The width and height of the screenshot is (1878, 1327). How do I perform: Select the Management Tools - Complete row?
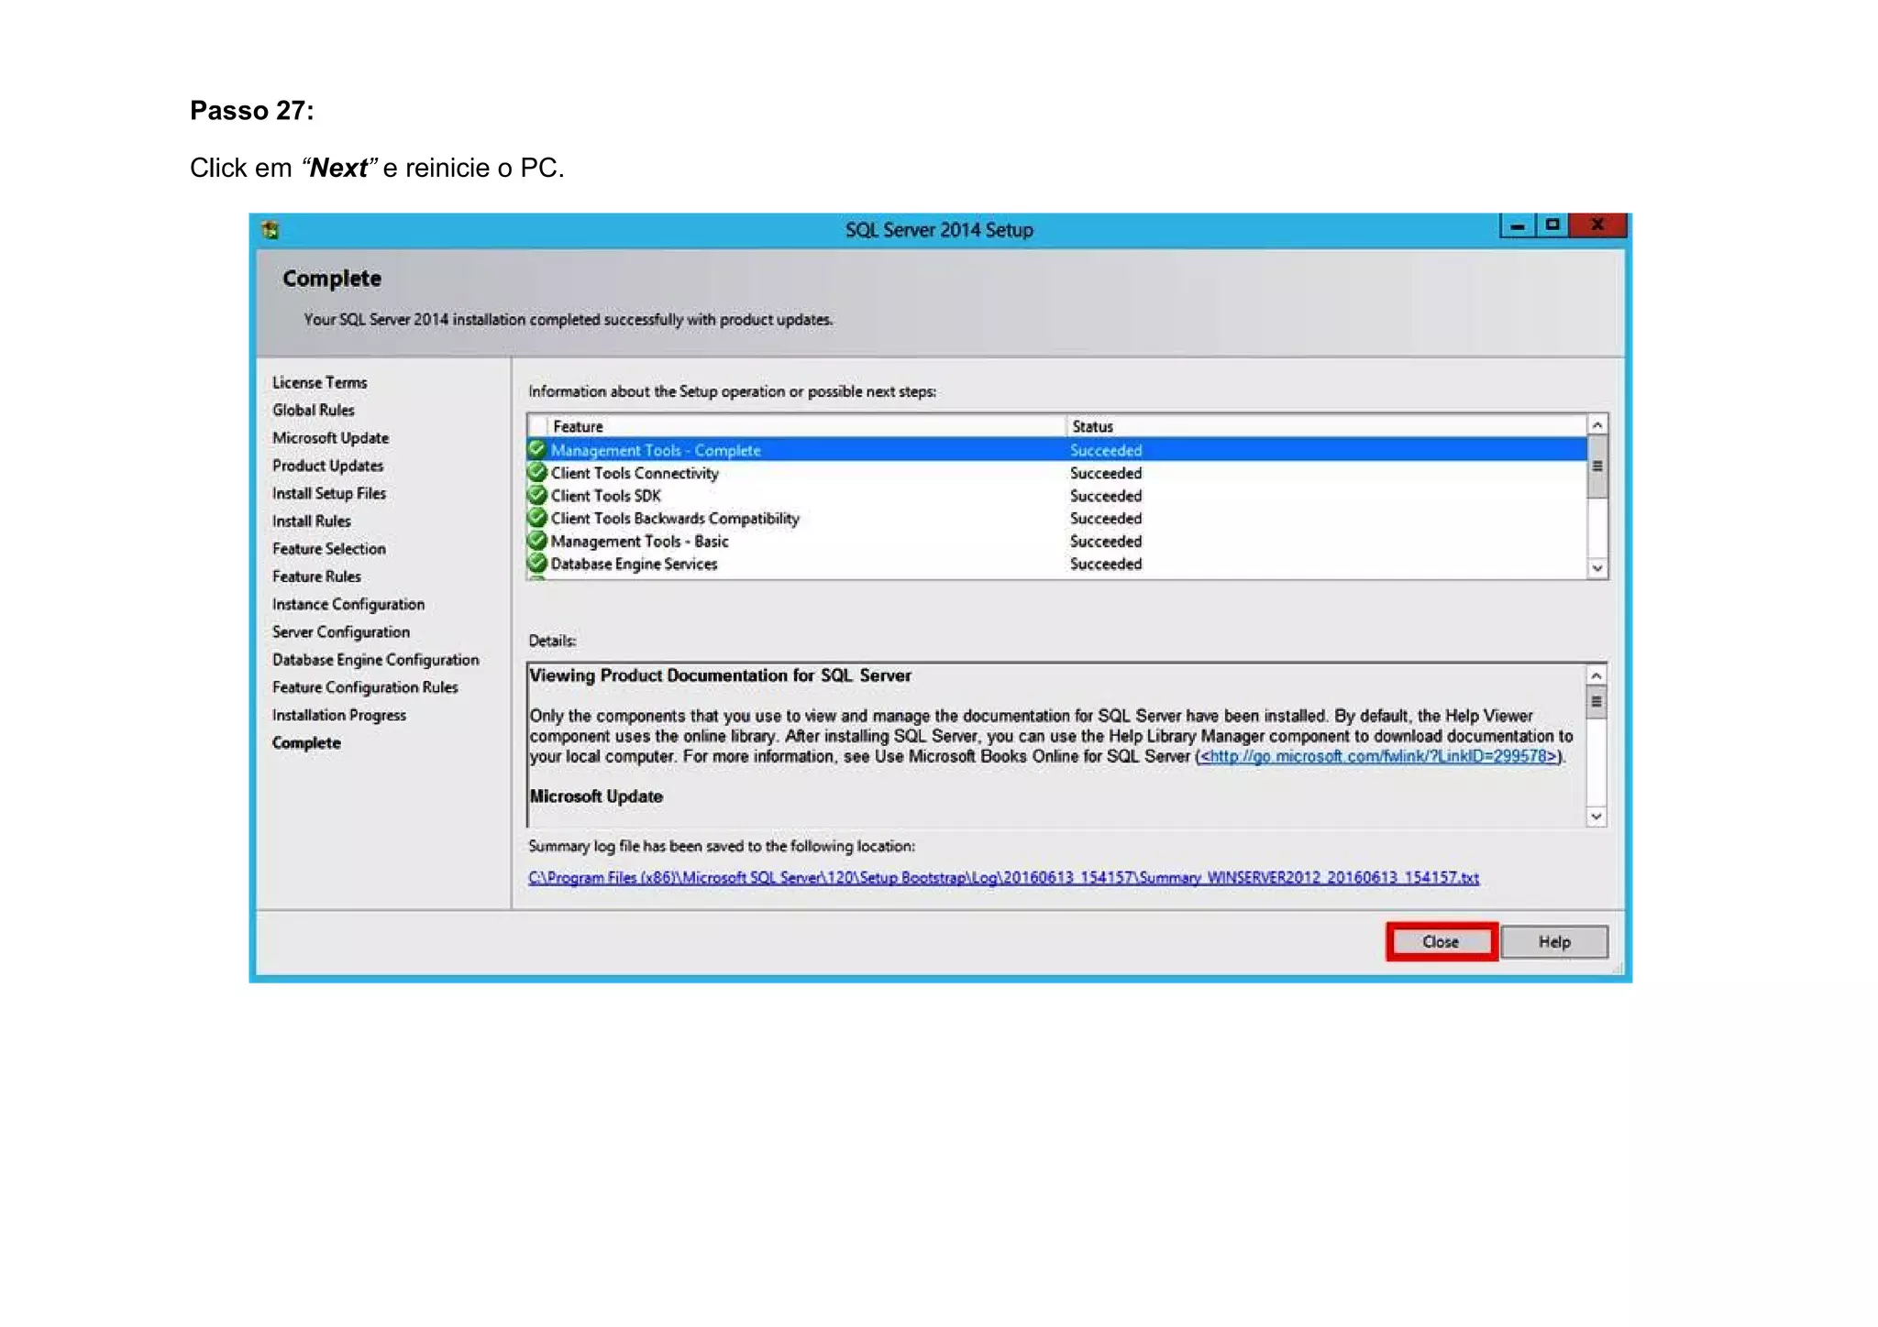[1057, 450]
